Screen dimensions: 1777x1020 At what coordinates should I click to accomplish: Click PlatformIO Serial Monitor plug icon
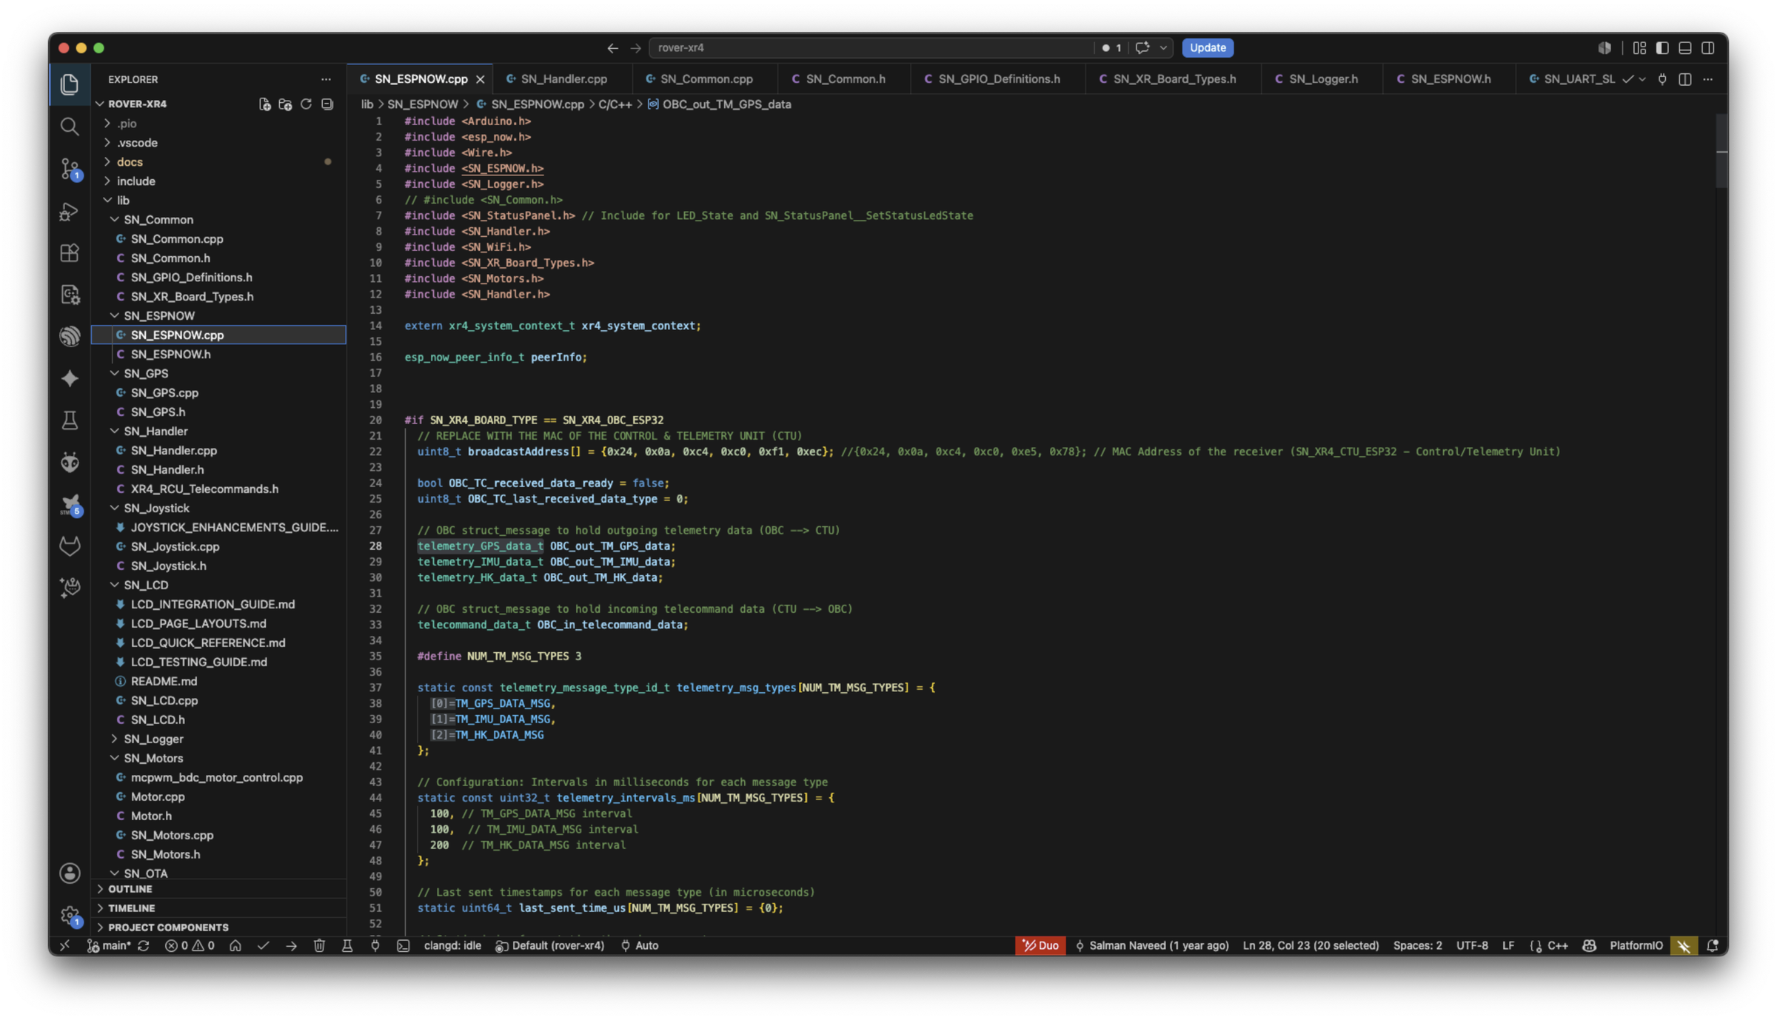[x=375, y=945]
